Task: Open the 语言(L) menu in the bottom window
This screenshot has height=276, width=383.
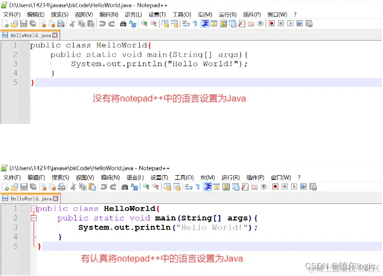Action: (x=135, y=177)
